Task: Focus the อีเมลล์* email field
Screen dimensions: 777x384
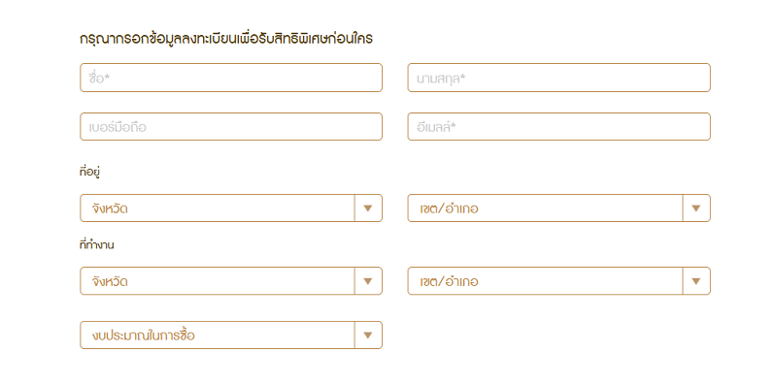Action: click(x=559, y=127)
